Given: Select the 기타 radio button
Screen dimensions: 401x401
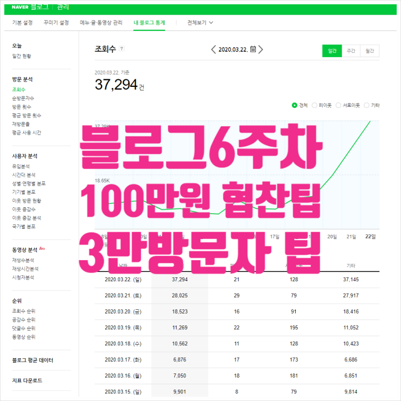Looking at the screenshot, I should click(x=366, y=105).
